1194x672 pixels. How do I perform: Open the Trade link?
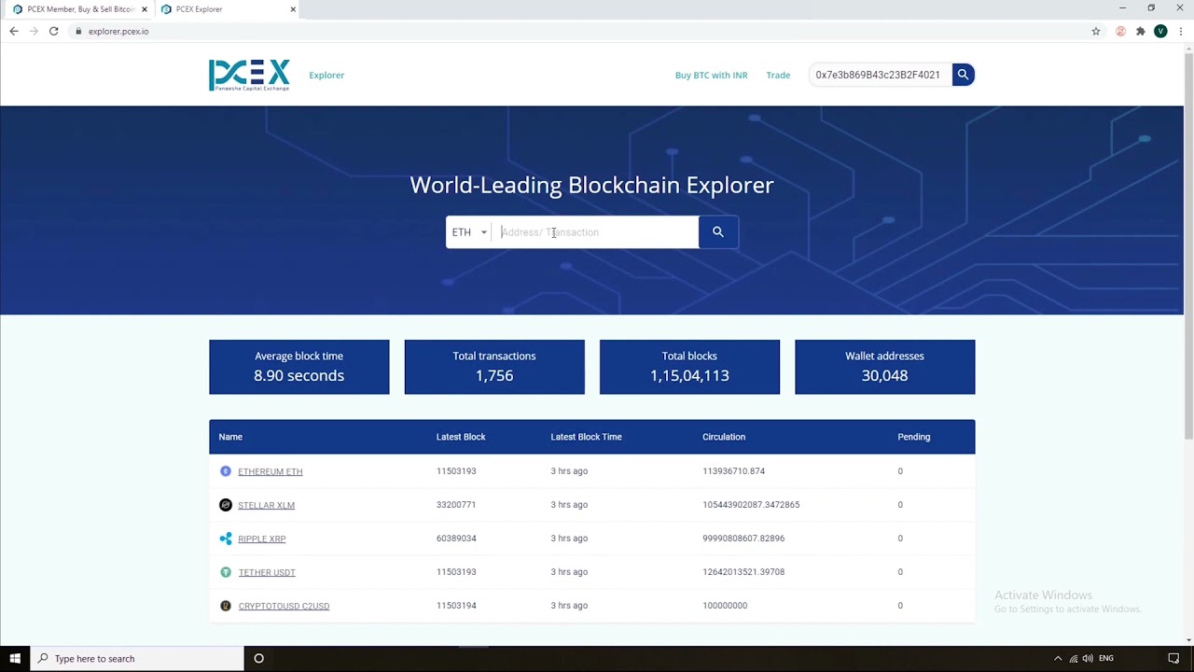778,75
